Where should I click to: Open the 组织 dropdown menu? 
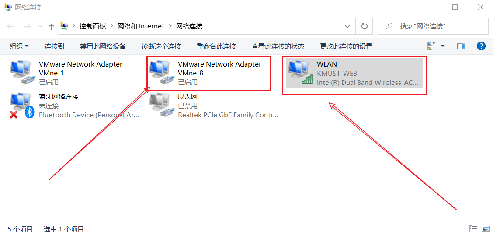(19, 46)
